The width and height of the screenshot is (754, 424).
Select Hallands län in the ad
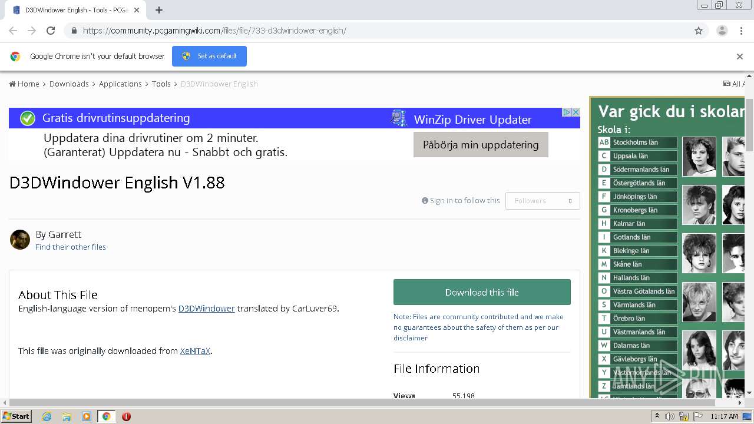point(637,278)
